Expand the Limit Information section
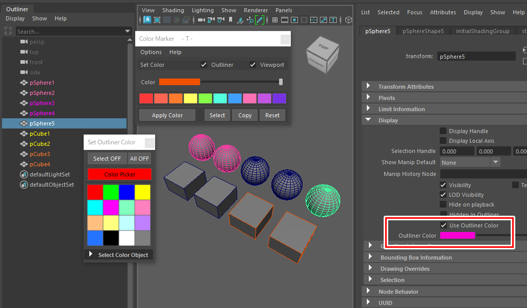Viewport: 527px width, 308px height. tap(368, 109)
